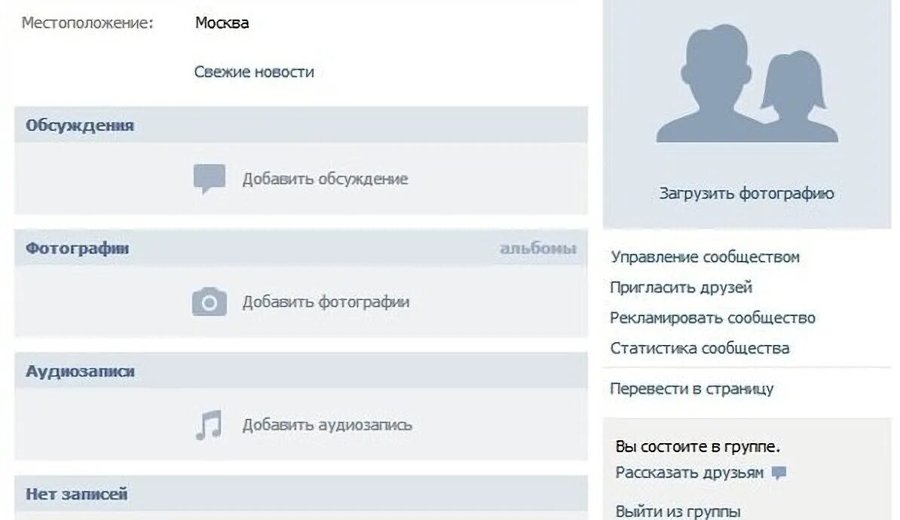
Task: Select Добавить обсуждение
Action: tap(325, 179)
